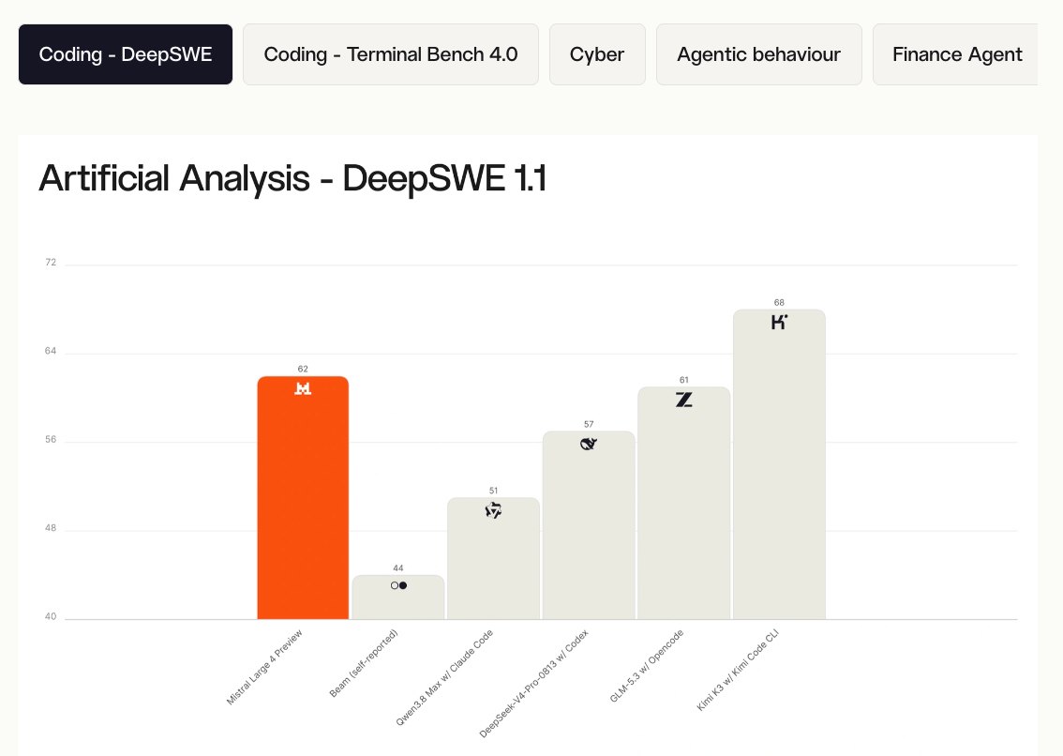Click the y-axis tick label 72
Image resolution: width=1063 pixels, height=756 pixels.
51,263
